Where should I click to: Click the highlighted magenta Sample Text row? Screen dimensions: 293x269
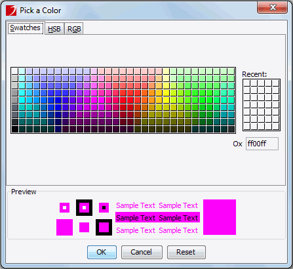[157, 218]
